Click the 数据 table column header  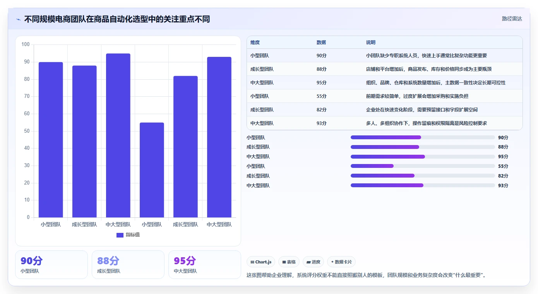point(321,42)
